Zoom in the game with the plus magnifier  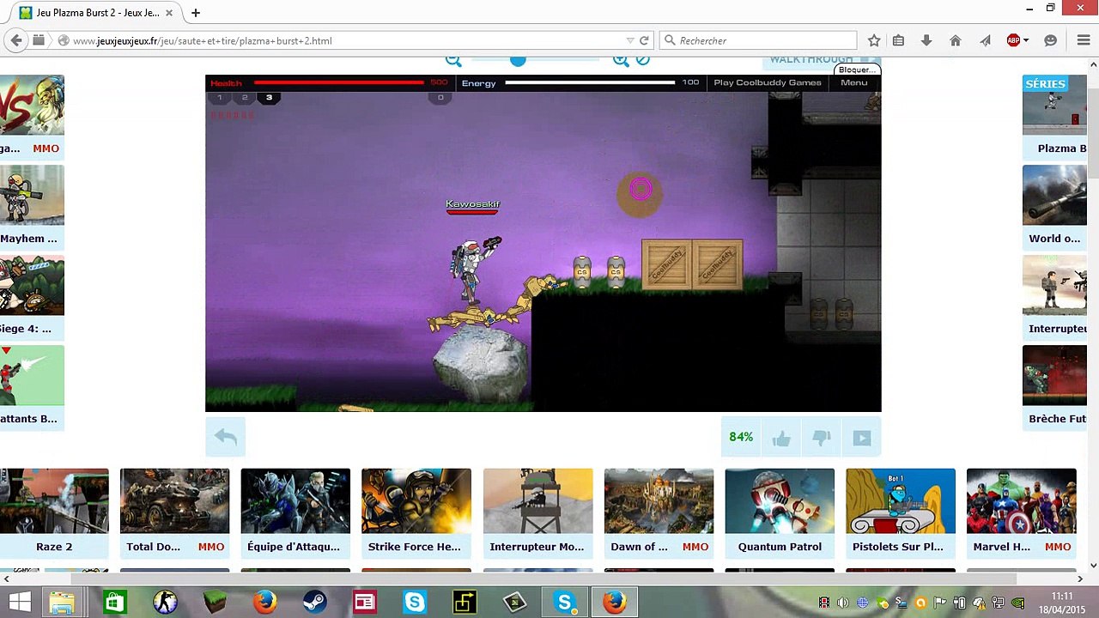pos(620,59)
